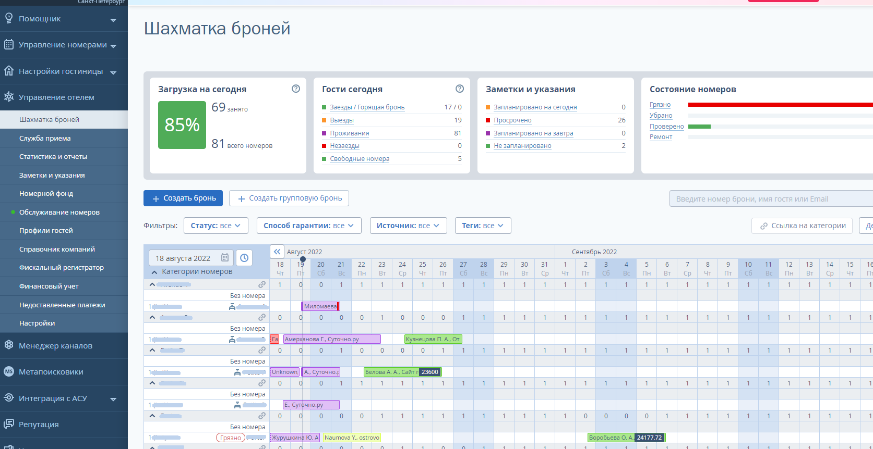Open Фискальный регистратор menu item

[64, 267]
